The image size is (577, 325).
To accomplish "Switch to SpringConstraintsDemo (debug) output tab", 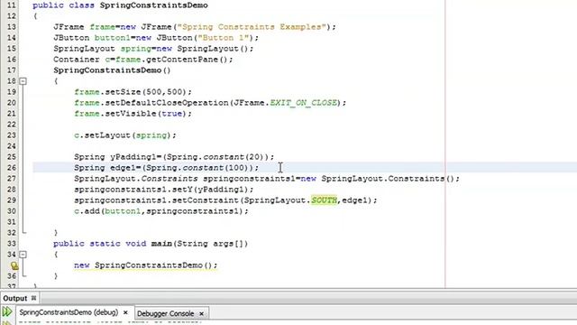I will coord(69,312).
